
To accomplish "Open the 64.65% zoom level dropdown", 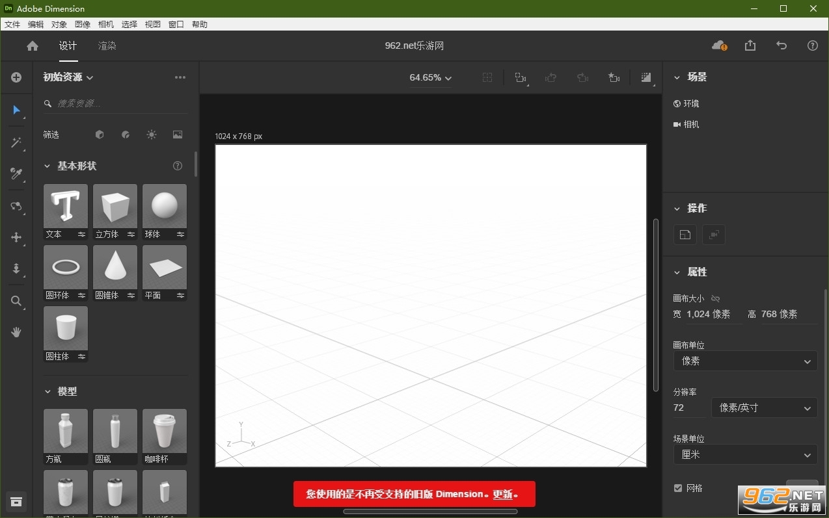I will click(430, 77).
